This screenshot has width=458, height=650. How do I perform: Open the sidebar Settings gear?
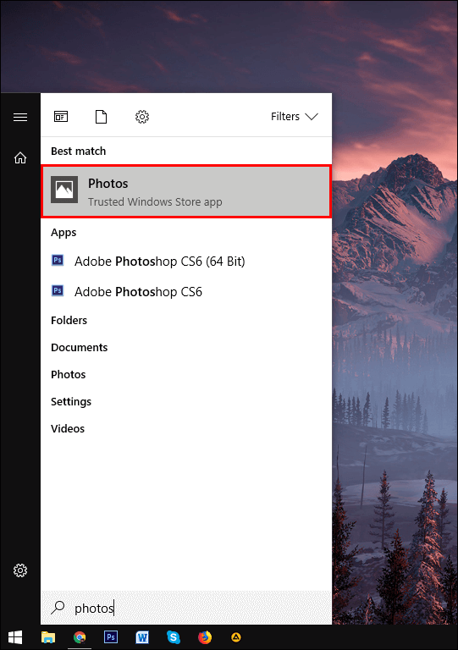pos(20,570)
